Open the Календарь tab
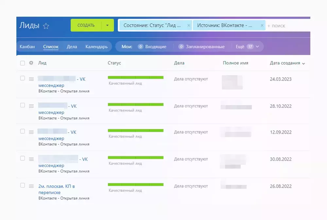 pyautogui.click(x=97, y=46)
